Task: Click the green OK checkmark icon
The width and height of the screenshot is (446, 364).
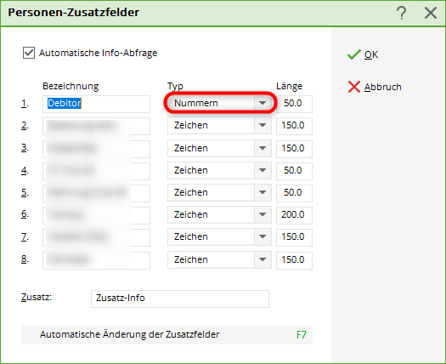Action: (354, 54)
